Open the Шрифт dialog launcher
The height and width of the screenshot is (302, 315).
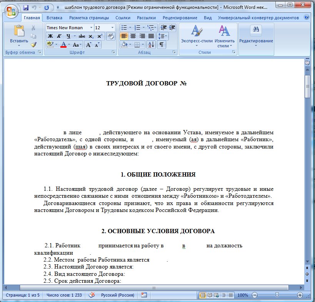pos(113,52)
